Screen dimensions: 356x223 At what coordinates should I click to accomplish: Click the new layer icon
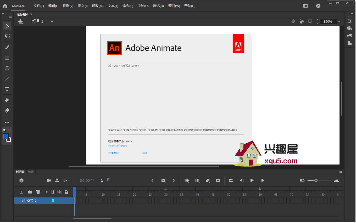click(x=21, y=192)
